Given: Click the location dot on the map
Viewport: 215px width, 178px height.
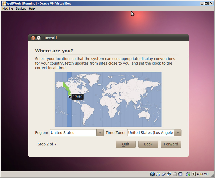Looking at the screenshot, I should pyautogui.click(x=70, y=97).
